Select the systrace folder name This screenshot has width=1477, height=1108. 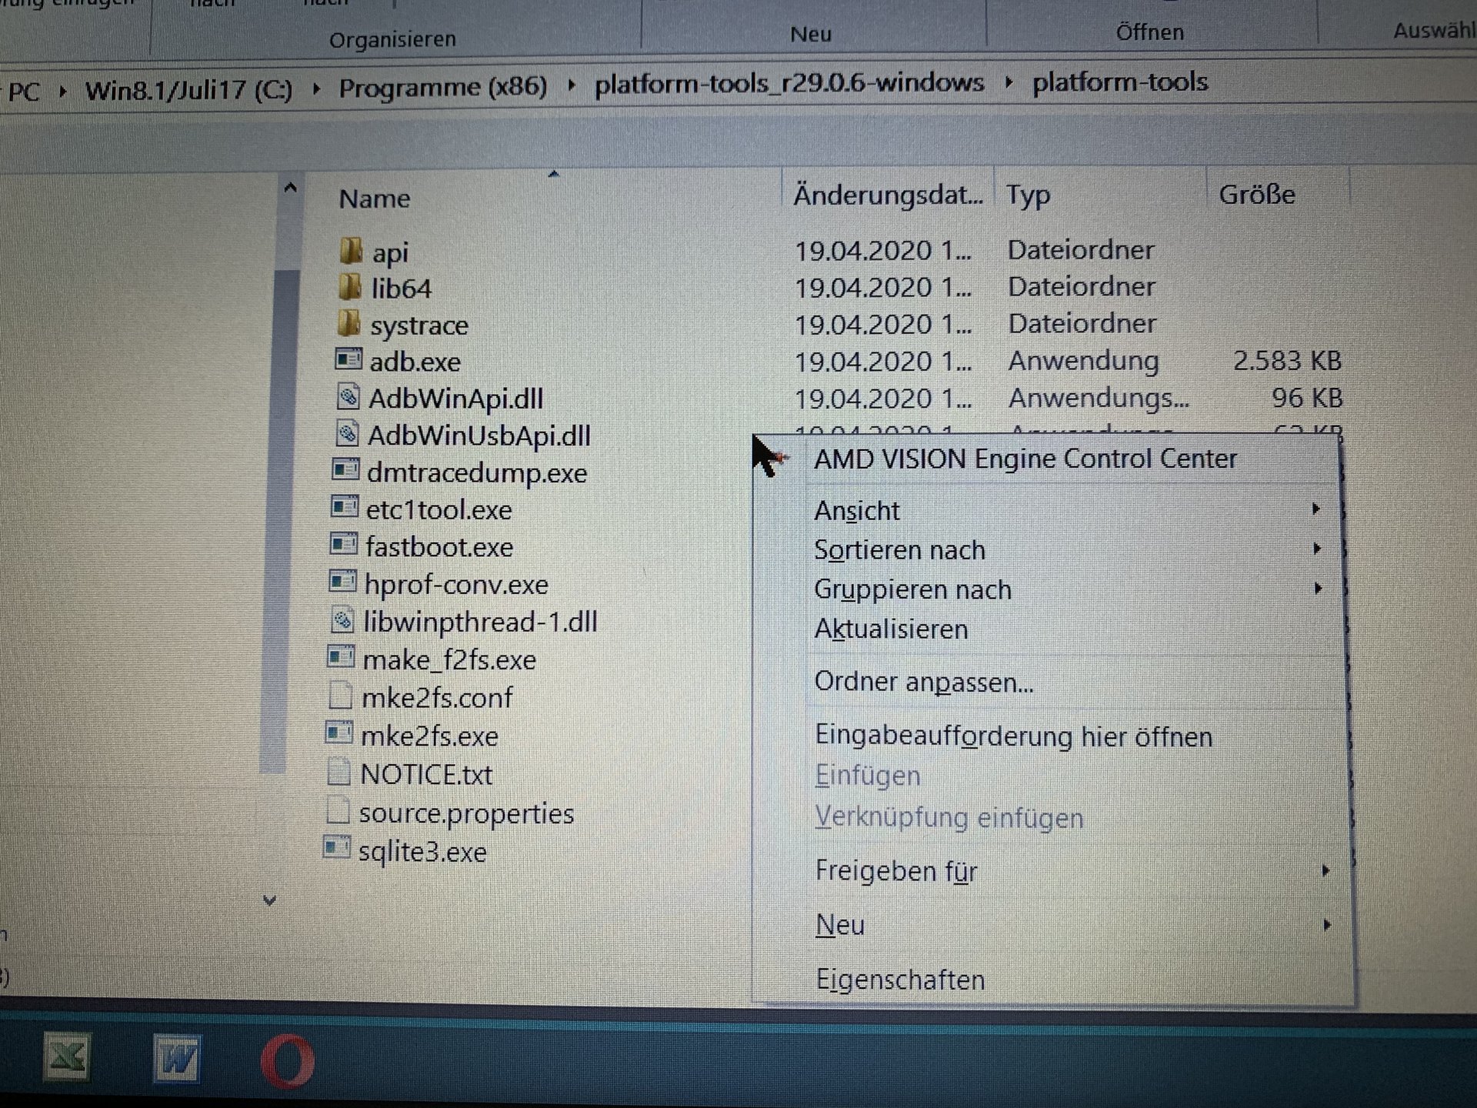click(x=419, y=325)
